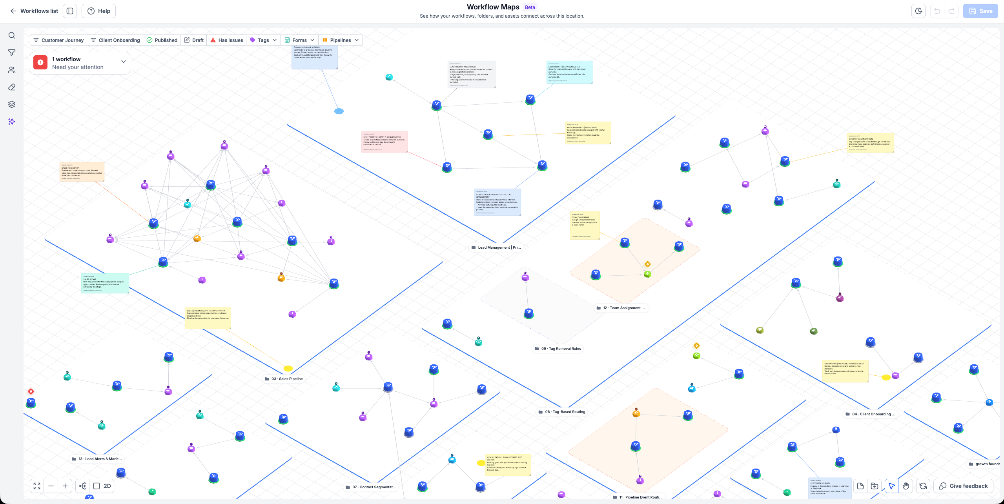Open the Pipelines dropdown filter
Viewport: 1004px width, 504px height.
[341, 40]
